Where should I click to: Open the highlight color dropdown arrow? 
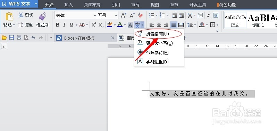coord(115,25)
